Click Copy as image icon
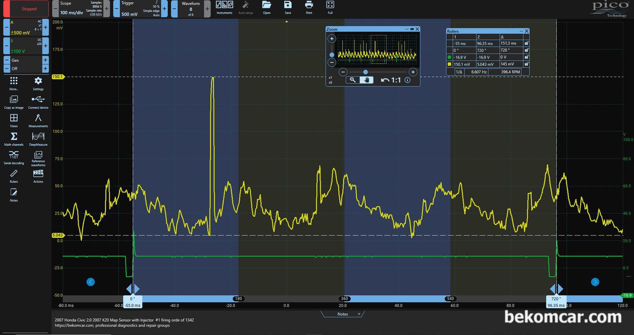 (14, 102)
